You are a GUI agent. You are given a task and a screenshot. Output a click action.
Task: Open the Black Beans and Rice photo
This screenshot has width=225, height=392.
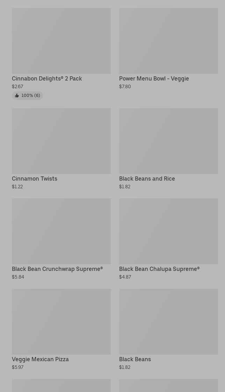click(x=168, y=141)
